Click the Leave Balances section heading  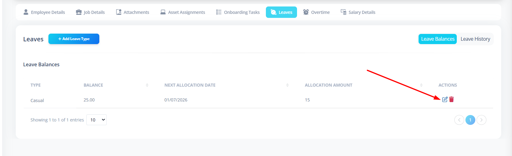(41, 64)
